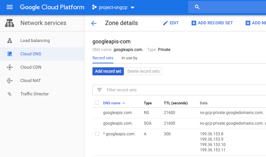Click the Load balancing icon
The width and height of the screenshot is (266, 157).
pyautogui.click(x=10, y=41)
